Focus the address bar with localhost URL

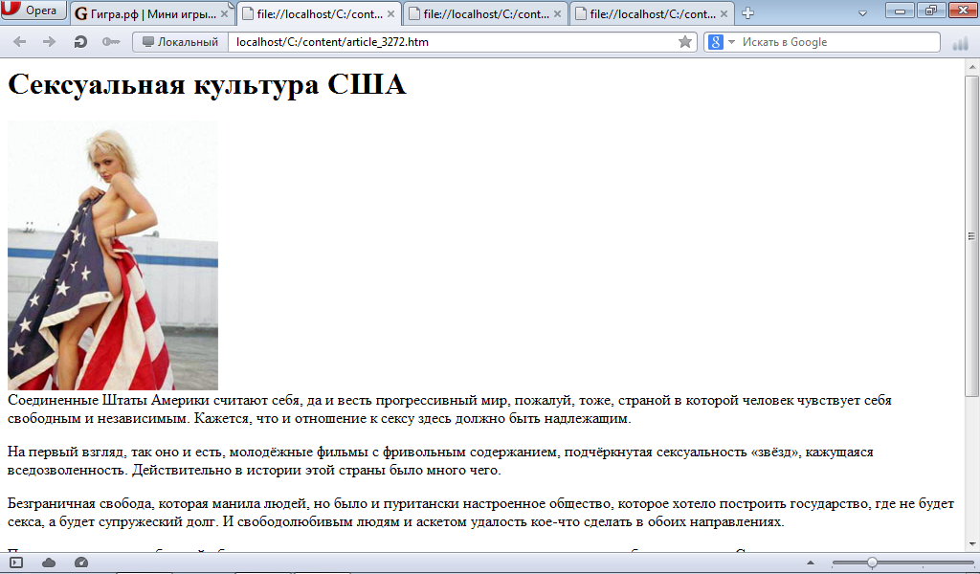click(x=453, y=42)
